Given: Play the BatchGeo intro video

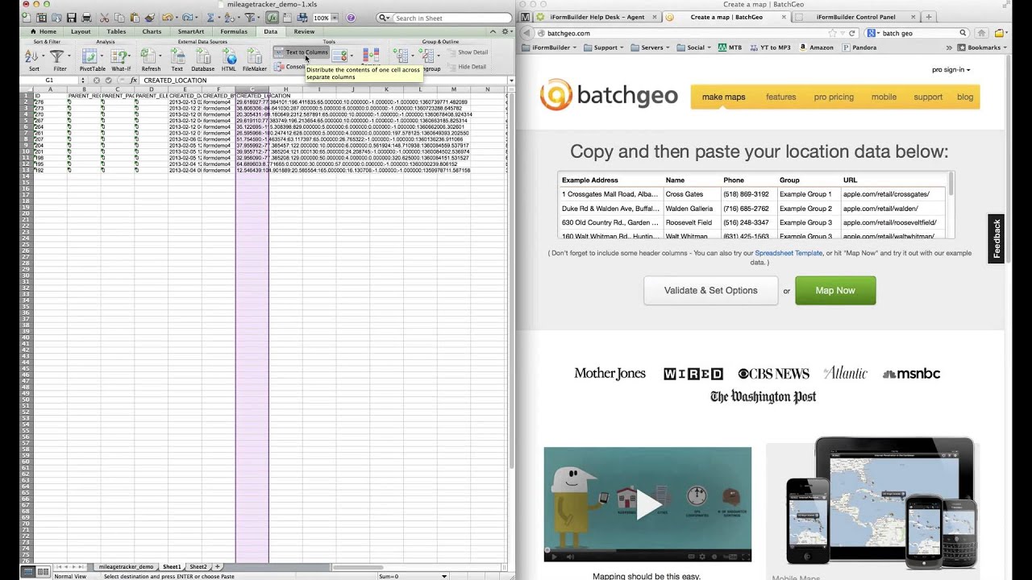Looking at the screenshot, I should pos(647,504).
